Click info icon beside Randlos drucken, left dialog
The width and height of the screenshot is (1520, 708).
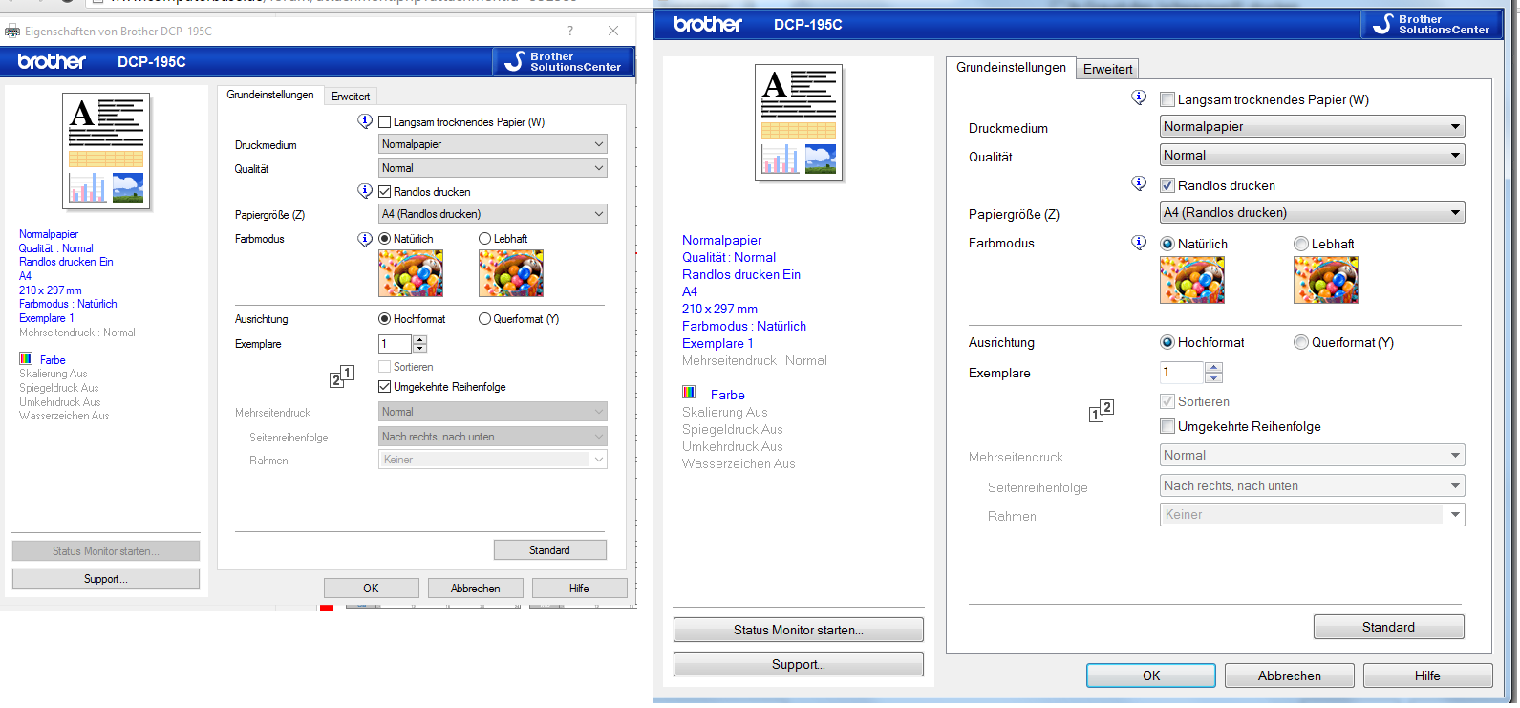365,191
